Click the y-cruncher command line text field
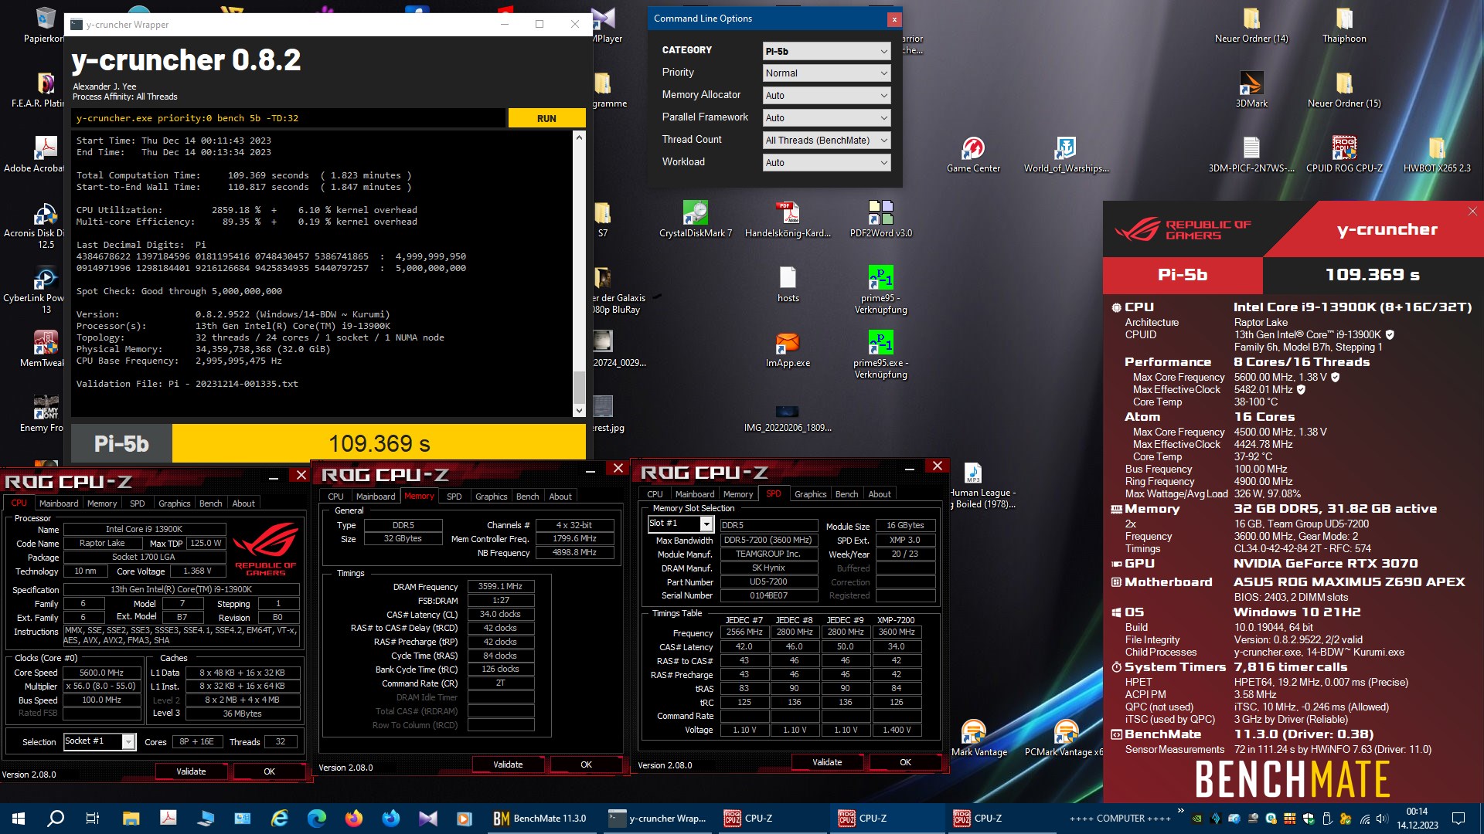 point(288,118)
